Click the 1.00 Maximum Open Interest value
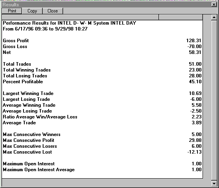 (197, 163)
